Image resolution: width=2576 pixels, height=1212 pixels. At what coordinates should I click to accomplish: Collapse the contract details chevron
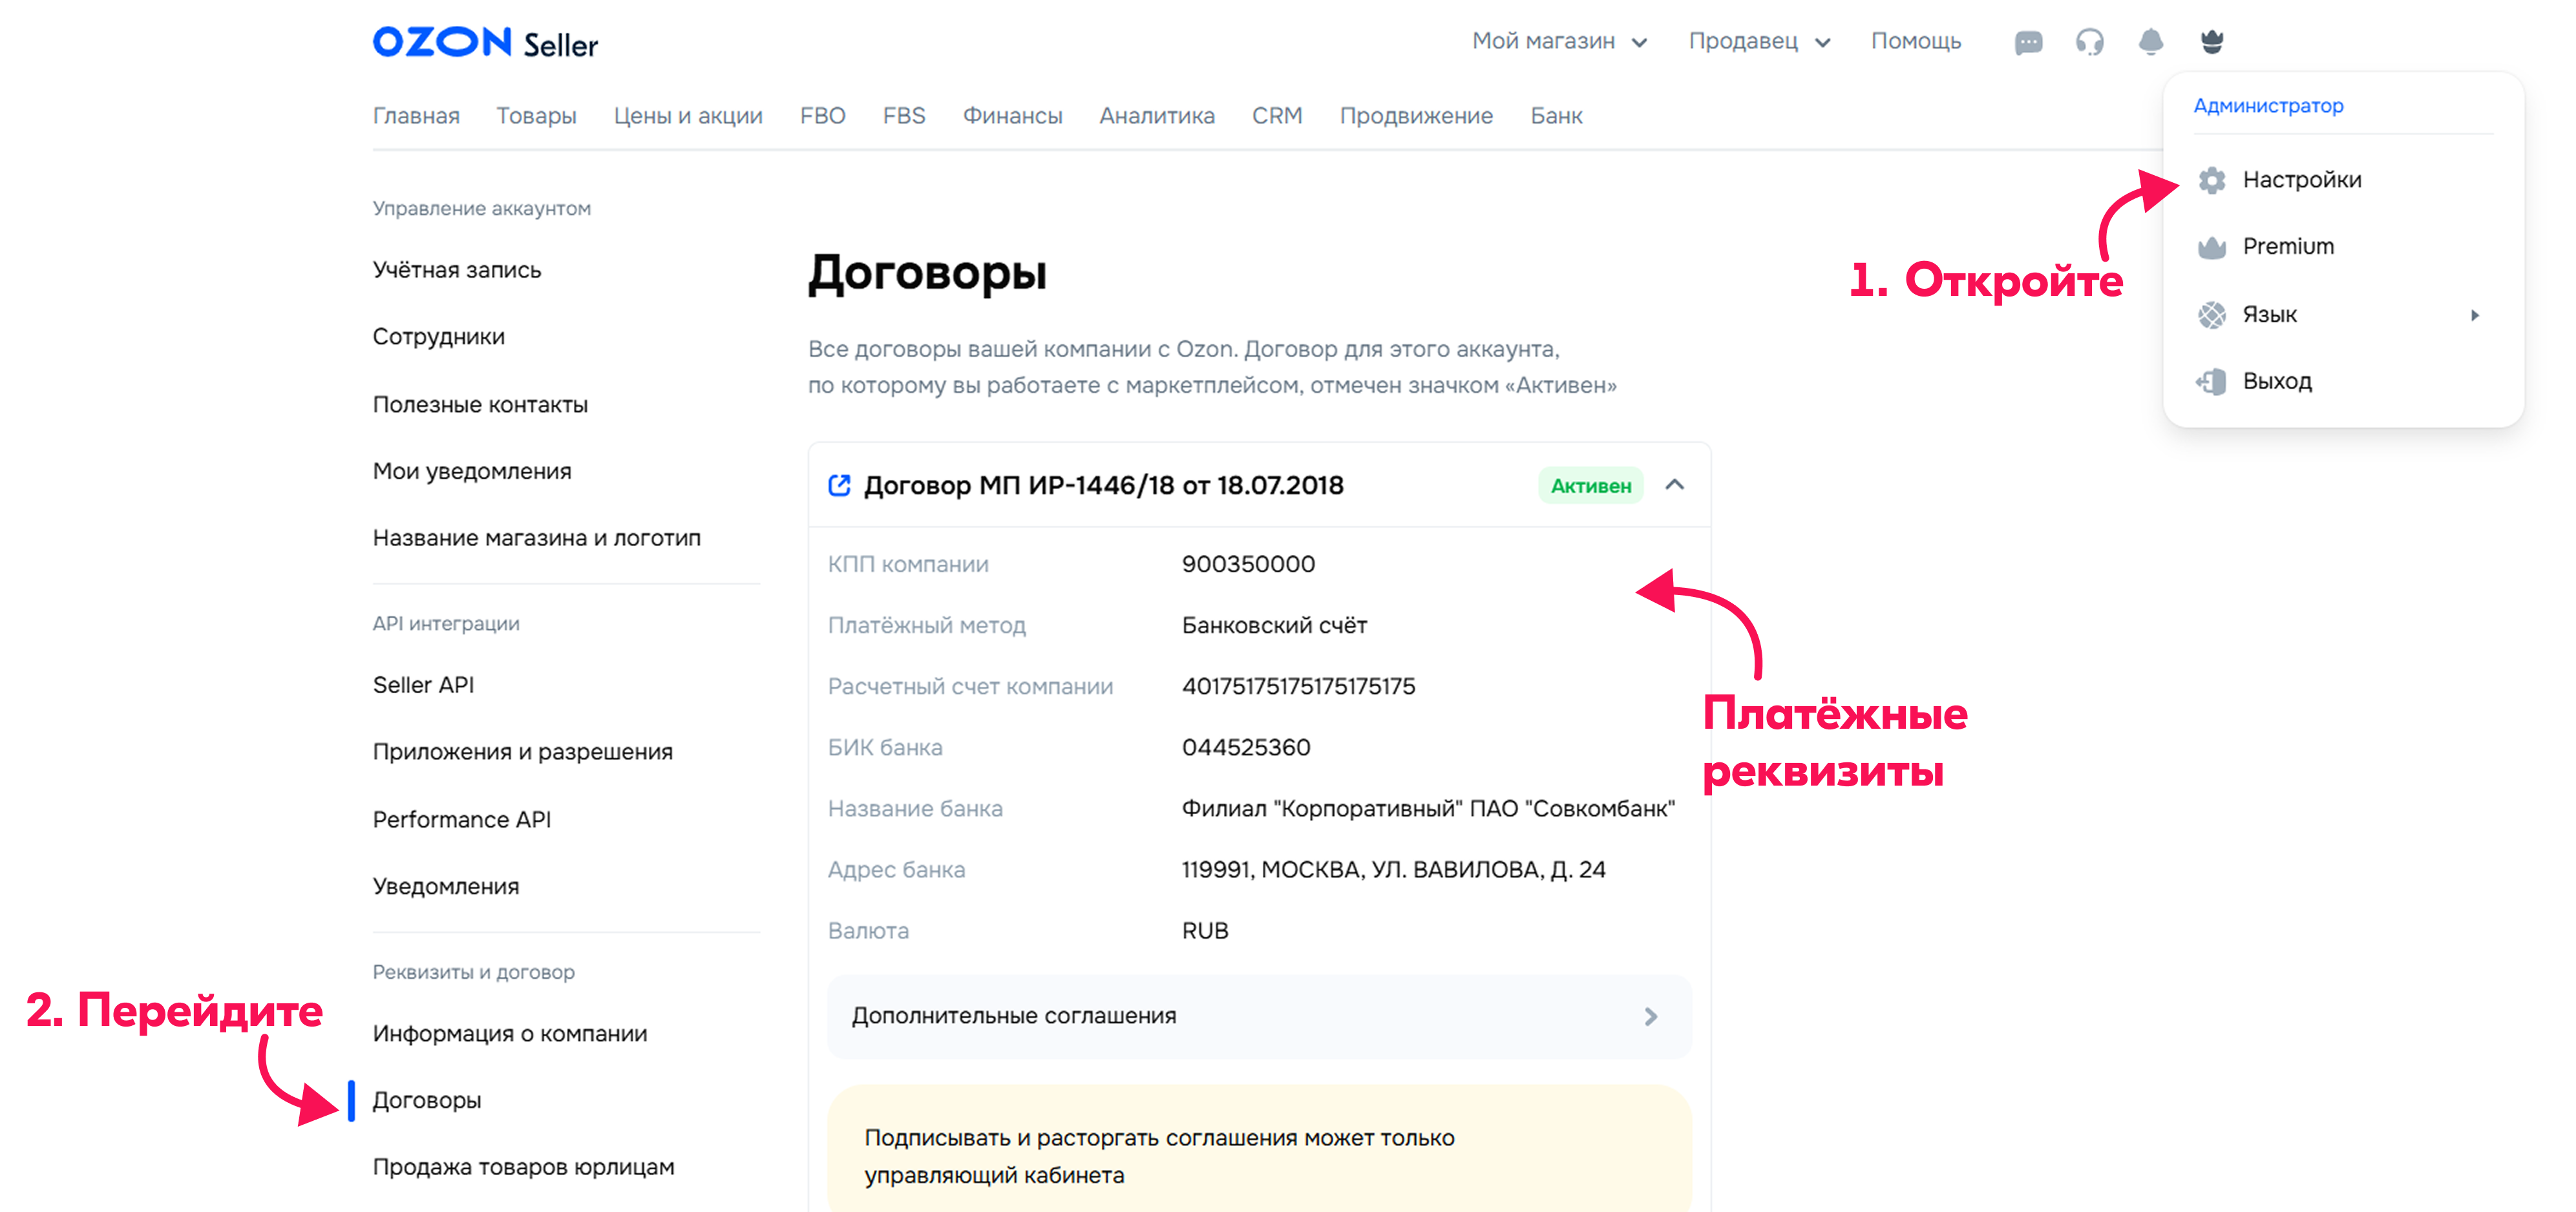[x=1674, y=485]
